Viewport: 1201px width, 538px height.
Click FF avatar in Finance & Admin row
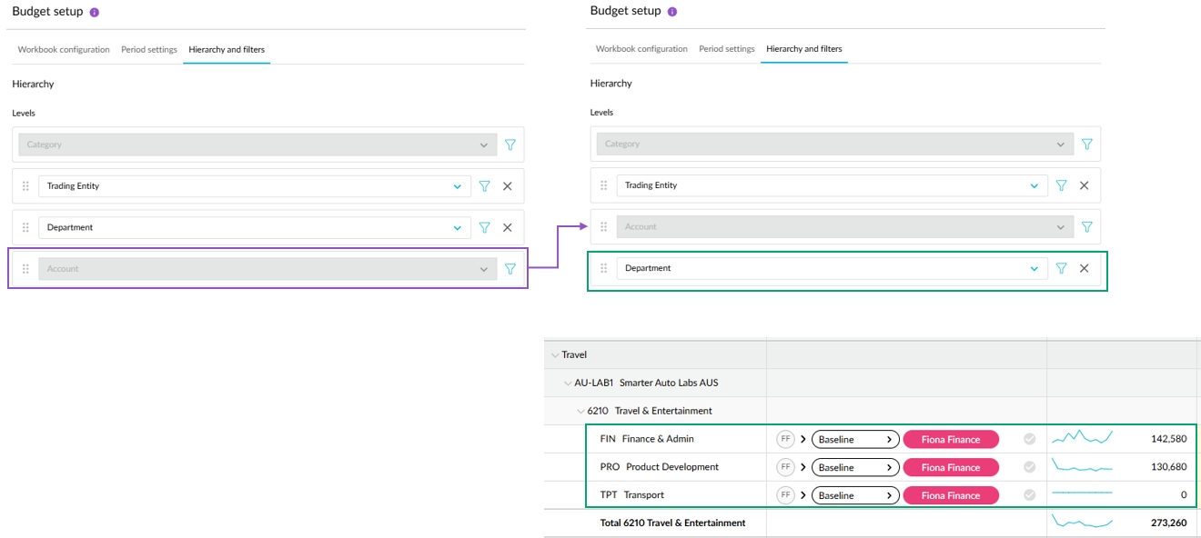click(x=784, y=440)
